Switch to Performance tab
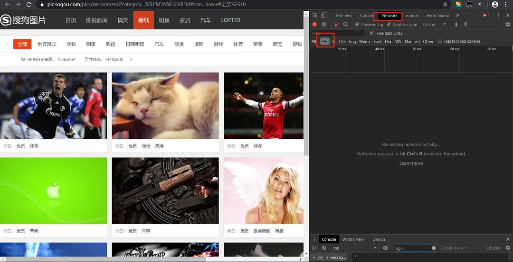The image size is (513, 262). 438,15
